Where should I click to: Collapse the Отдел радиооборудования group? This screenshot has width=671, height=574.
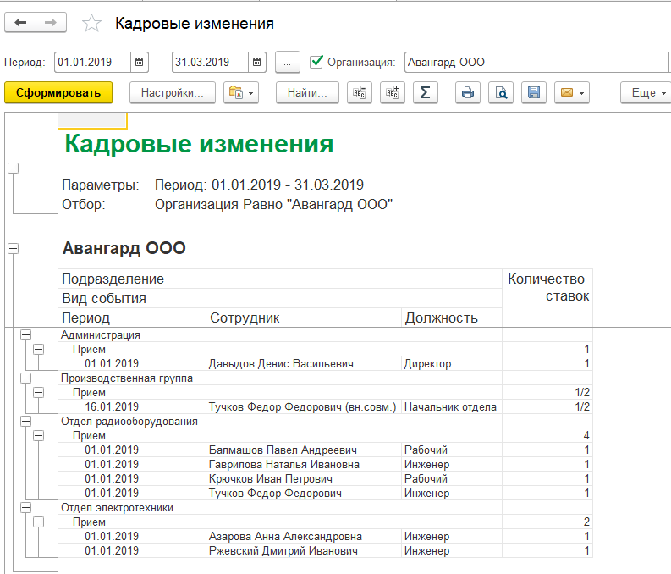coord(25,421)
